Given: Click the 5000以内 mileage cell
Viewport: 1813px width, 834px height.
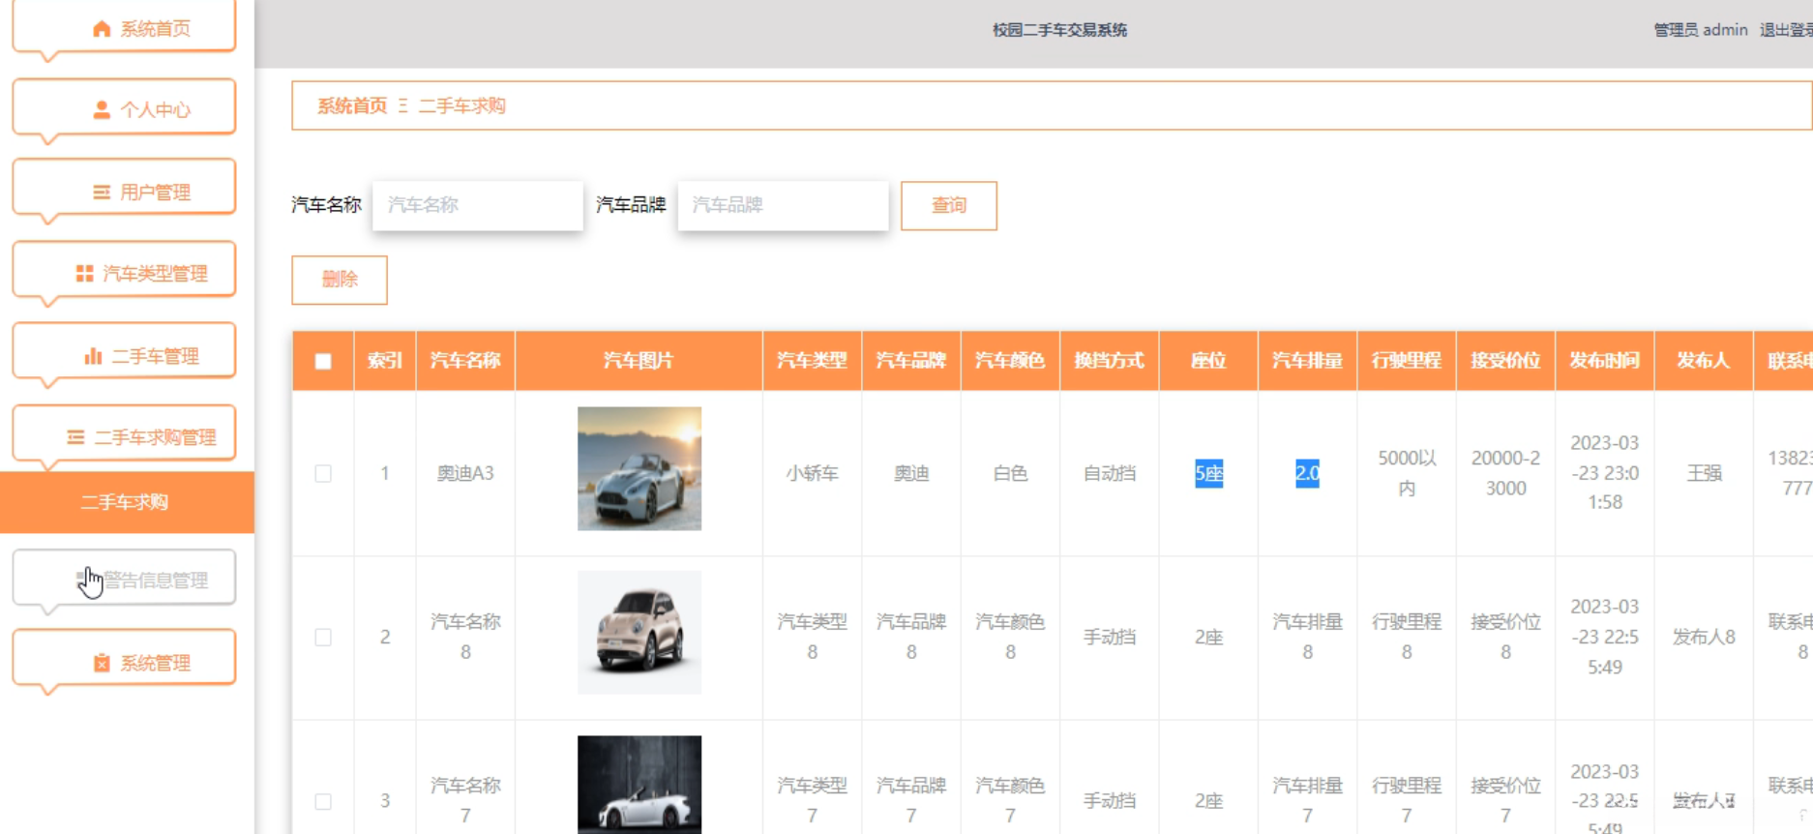Looking at the screenshot, I should coord(1407,473).
